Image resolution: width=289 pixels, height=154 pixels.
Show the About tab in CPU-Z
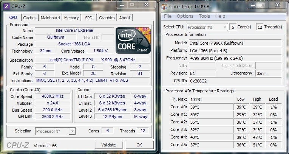pyautogui.click(x=125, y=18)
